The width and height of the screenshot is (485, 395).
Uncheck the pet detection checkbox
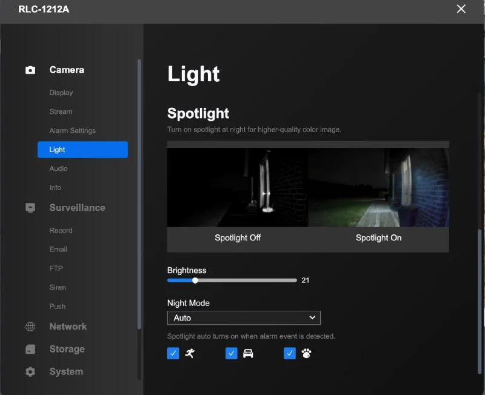point(290,353)
